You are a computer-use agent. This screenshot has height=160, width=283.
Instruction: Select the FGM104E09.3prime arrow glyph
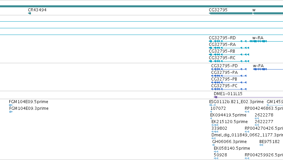(x=11, y=112)
